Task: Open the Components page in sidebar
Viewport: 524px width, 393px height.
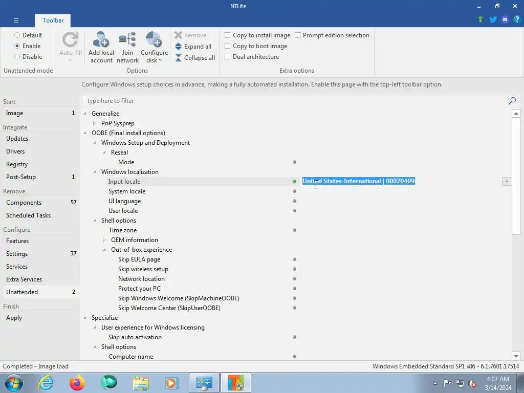Action: [40, 203]
